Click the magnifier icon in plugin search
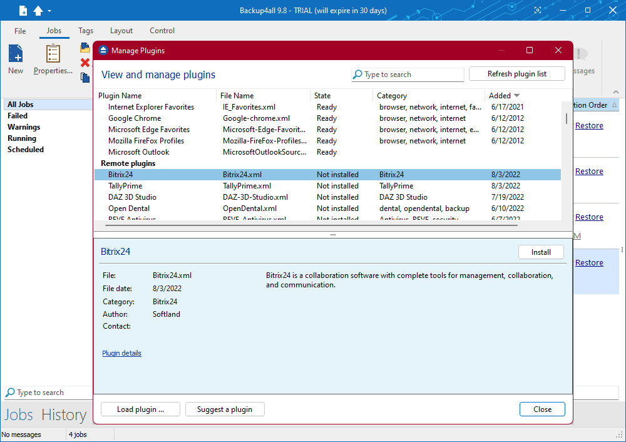 click(x=357, y=75)
